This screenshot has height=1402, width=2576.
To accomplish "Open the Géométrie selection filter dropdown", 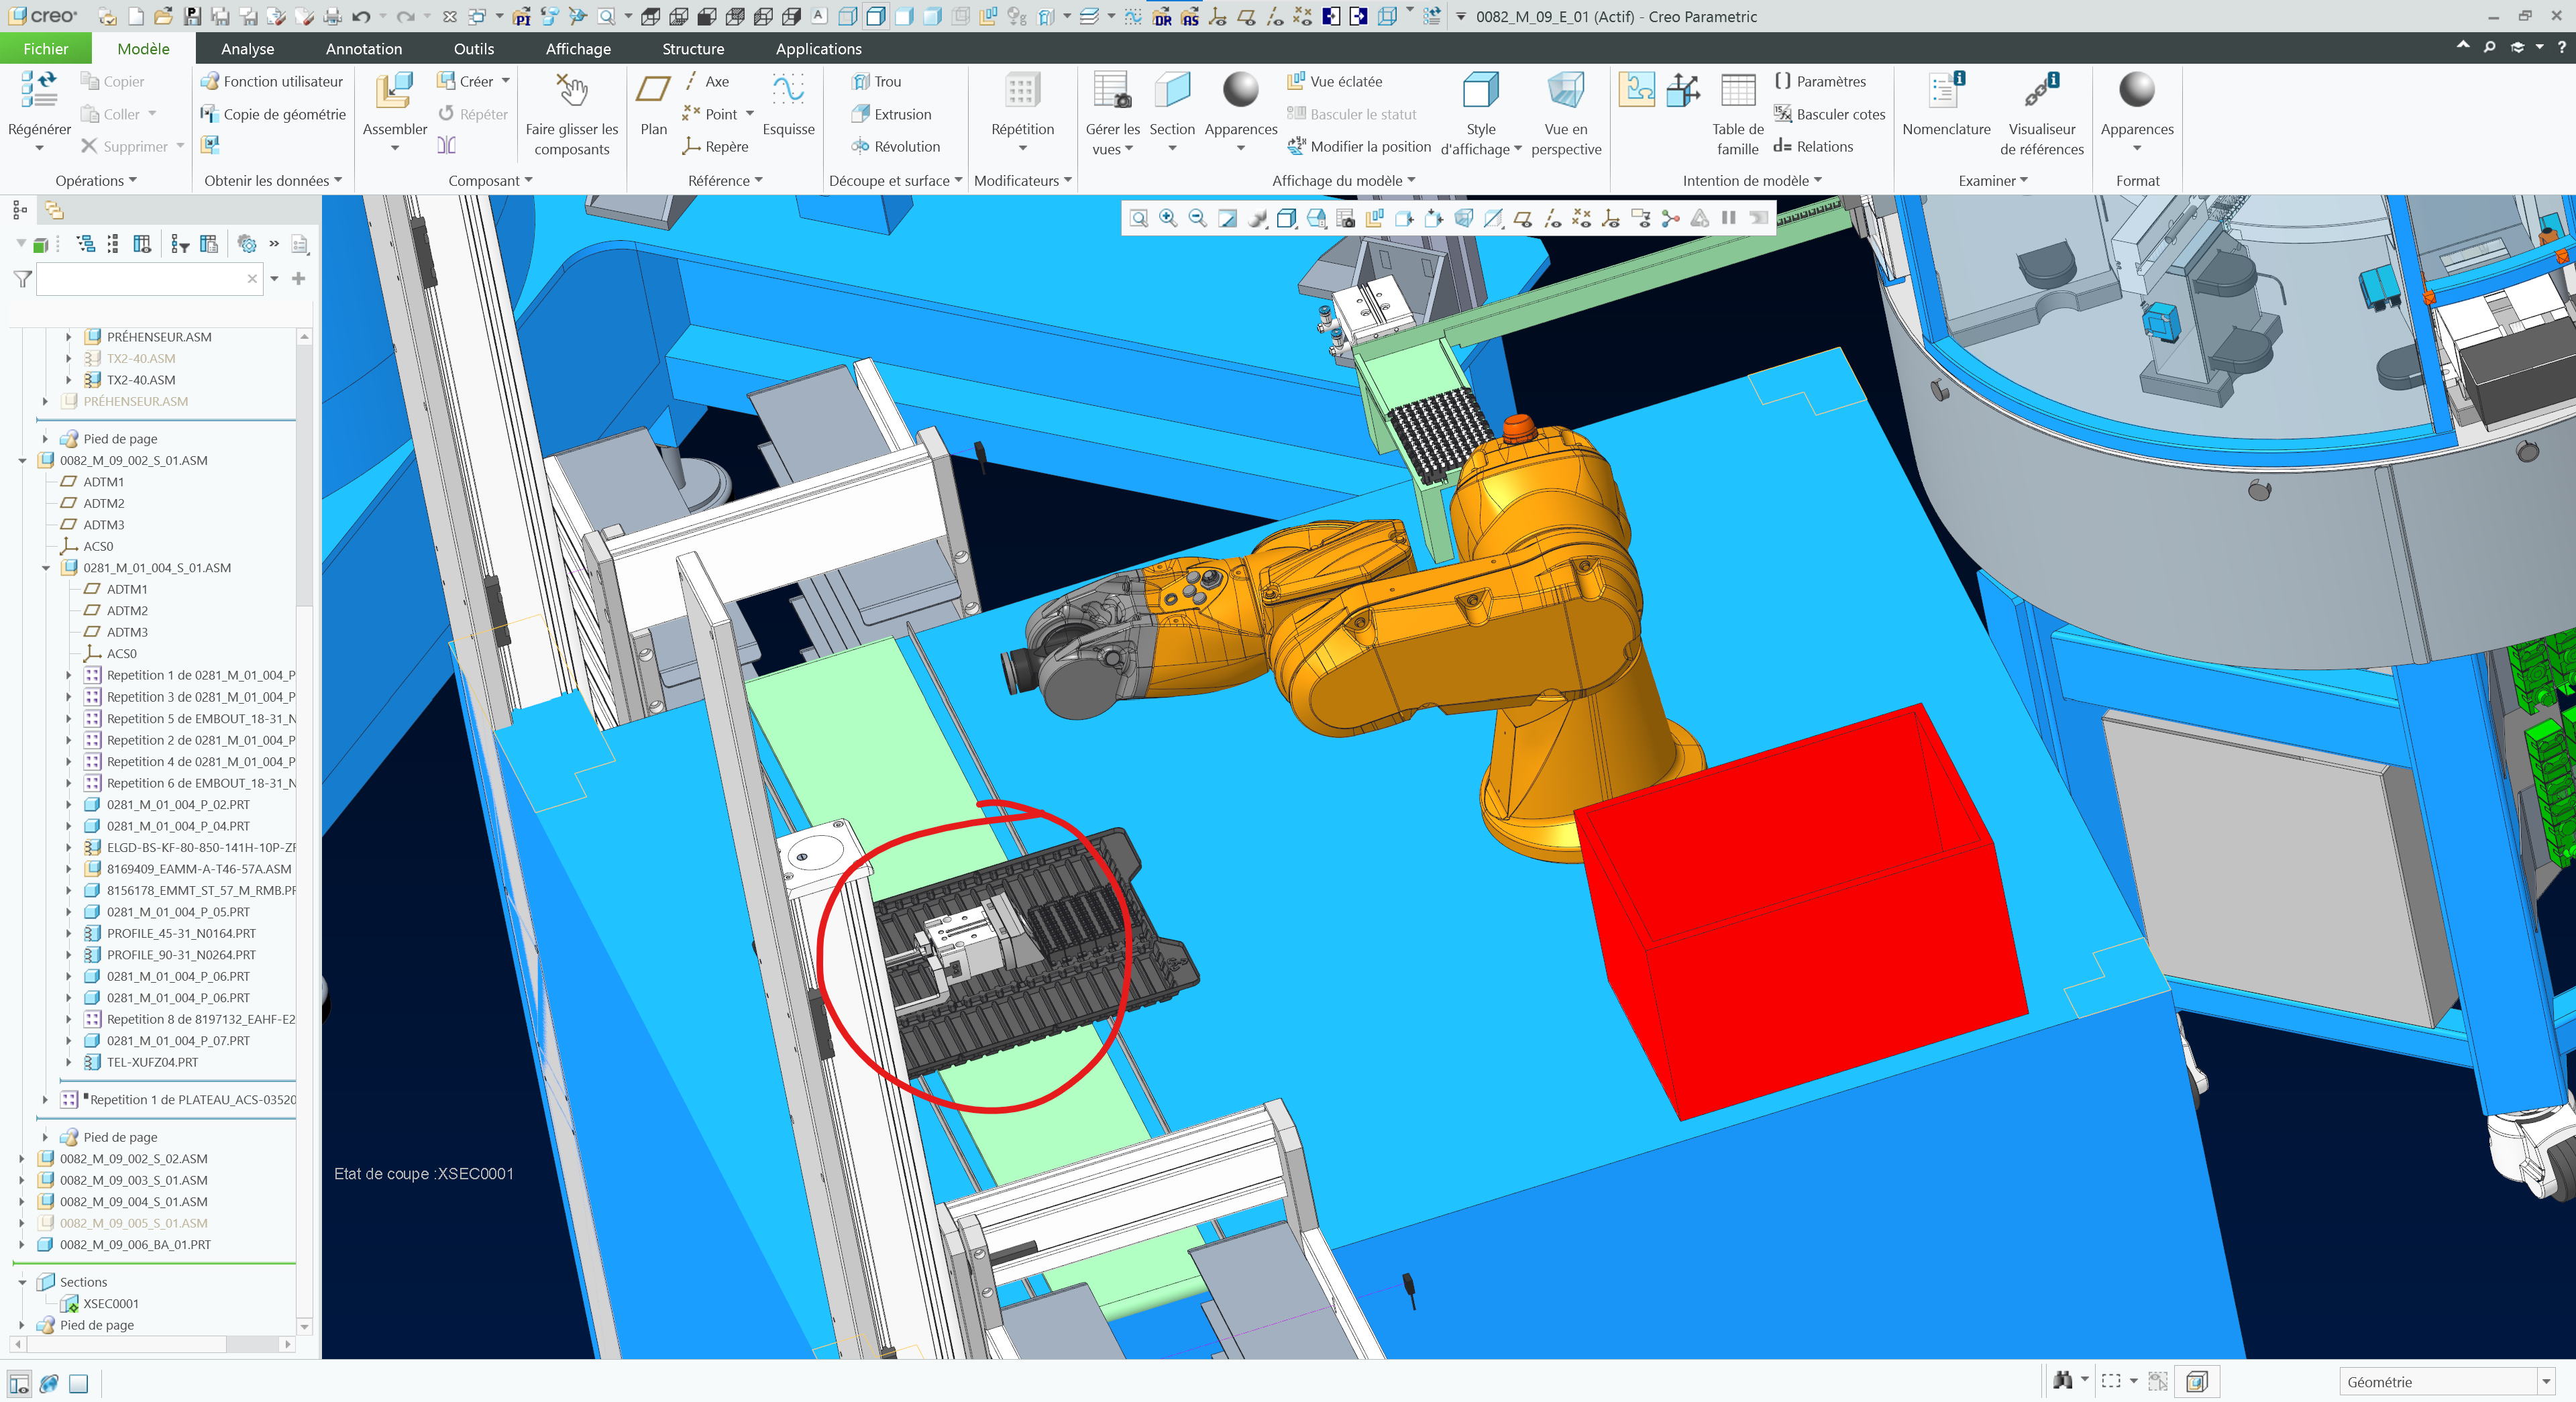I will coord(2545,1382).
